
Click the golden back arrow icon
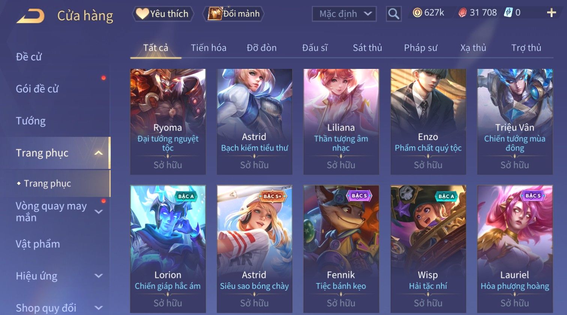(30, 16)
